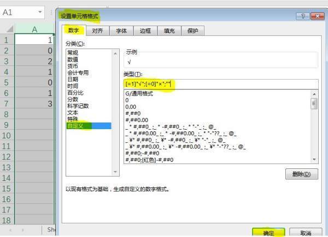Select 货币 in the category list
Viewport: 328px width, 237px height.
pos(73,66)
